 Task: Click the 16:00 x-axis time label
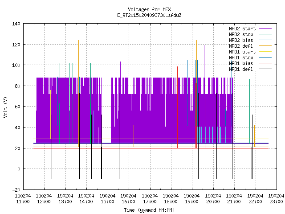pyautogui.click(x=128, y=202)
